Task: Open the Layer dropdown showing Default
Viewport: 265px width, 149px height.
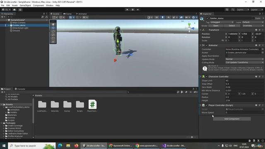Action: point(253,22)
